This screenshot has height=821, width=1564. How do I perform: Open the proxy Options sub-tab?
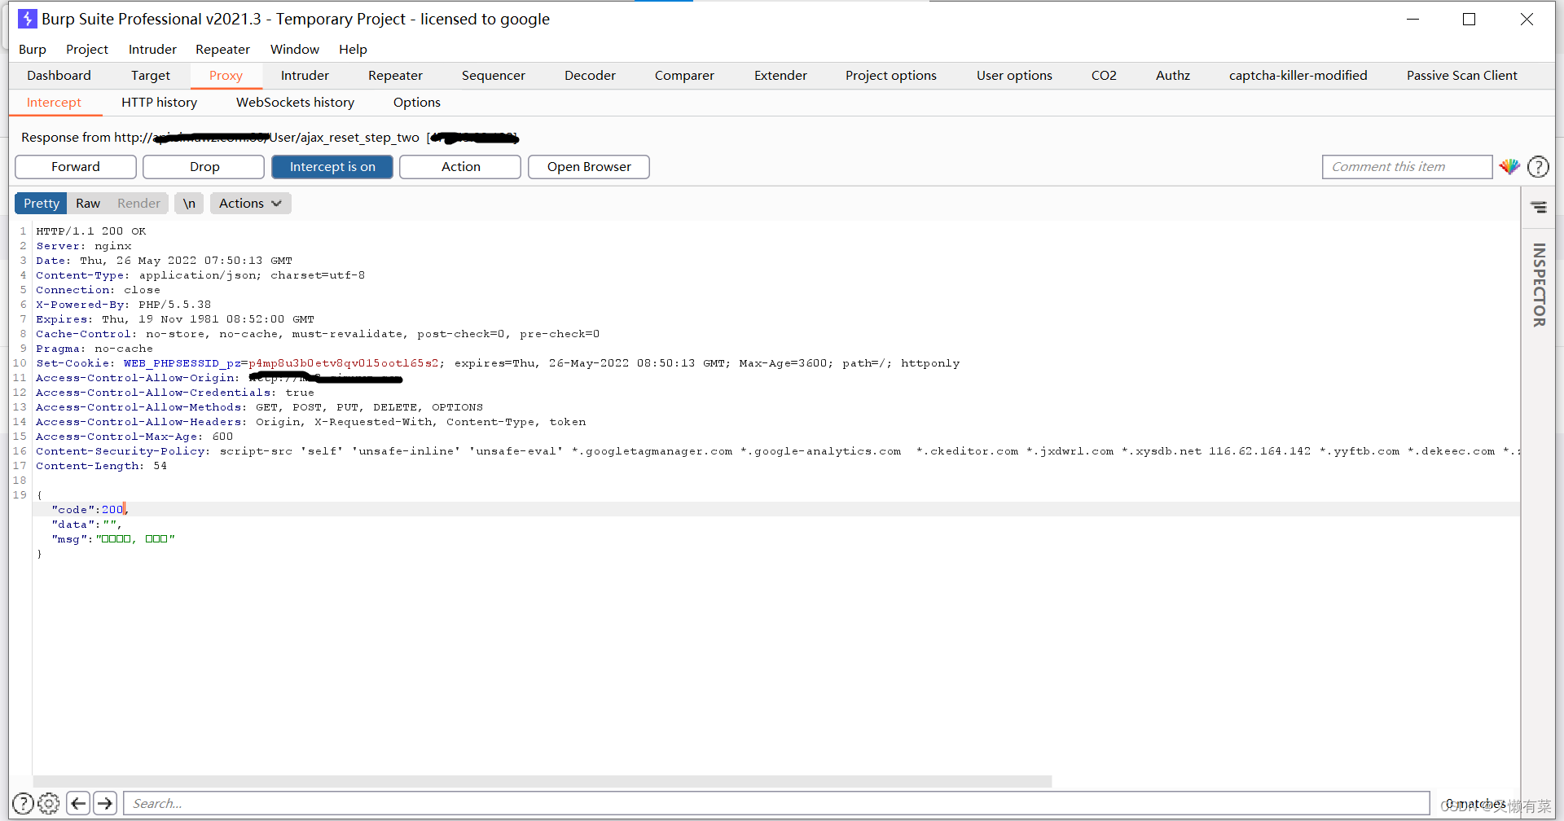click(416, 103)
